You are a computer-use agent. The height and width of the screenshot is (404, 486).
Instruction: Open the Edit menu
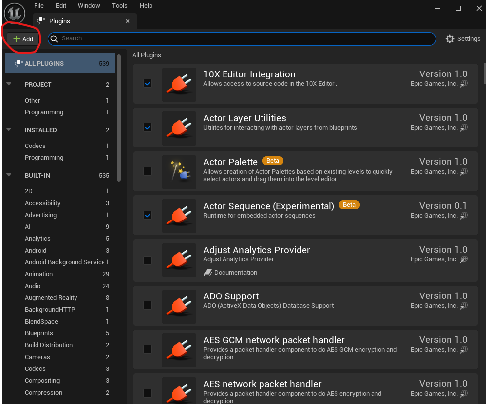coord(61,5)
